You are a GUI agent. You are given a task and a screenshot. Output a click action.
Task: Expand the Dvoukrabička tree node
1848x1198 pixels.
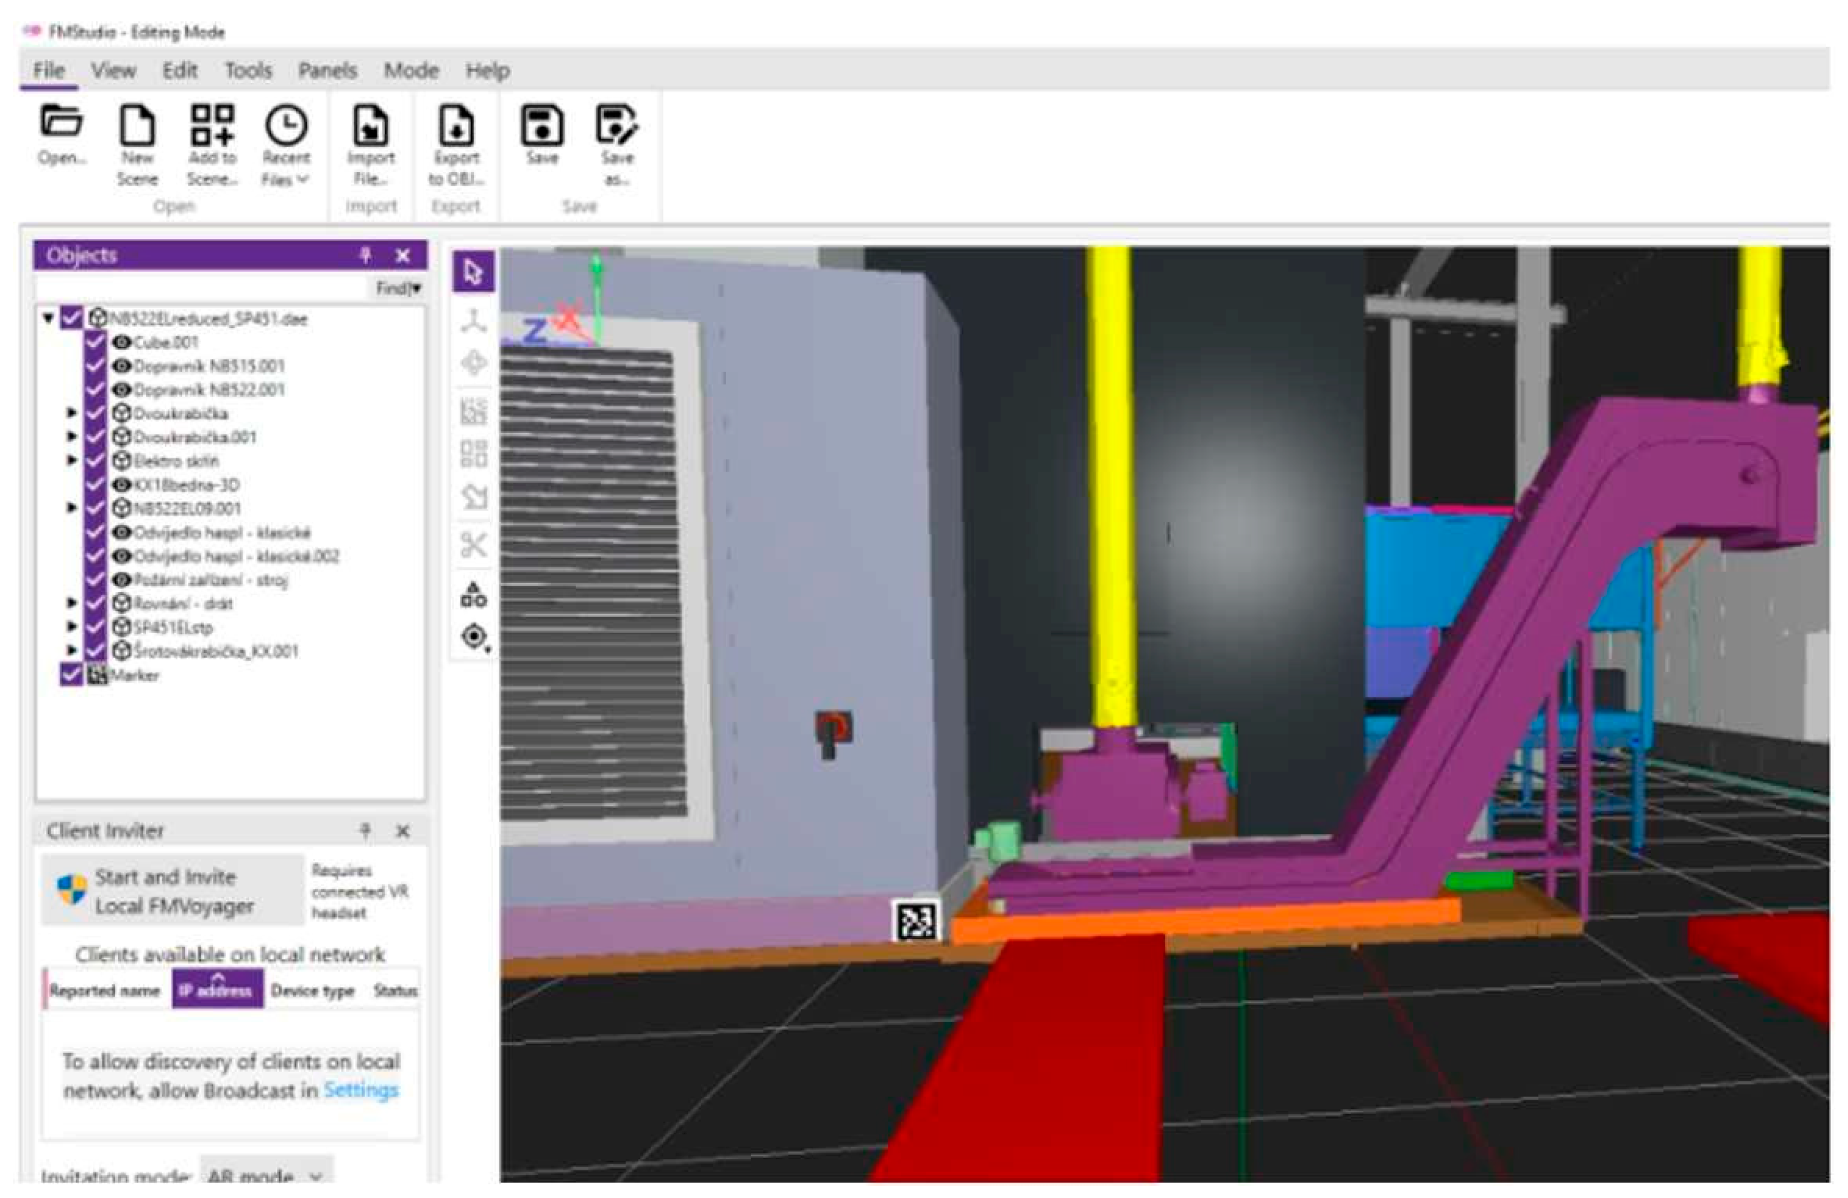point(72,413)
